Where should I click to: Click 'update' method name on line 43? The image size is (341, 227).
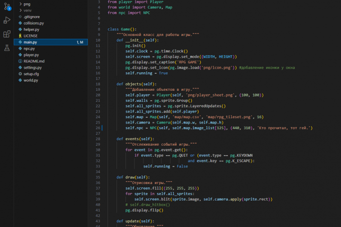click(132, 221)
